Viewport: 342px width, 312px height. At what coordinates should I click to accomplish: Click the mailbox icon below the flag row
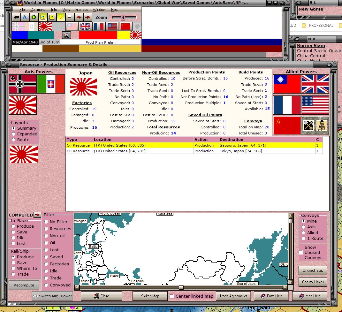coord(66,35)
